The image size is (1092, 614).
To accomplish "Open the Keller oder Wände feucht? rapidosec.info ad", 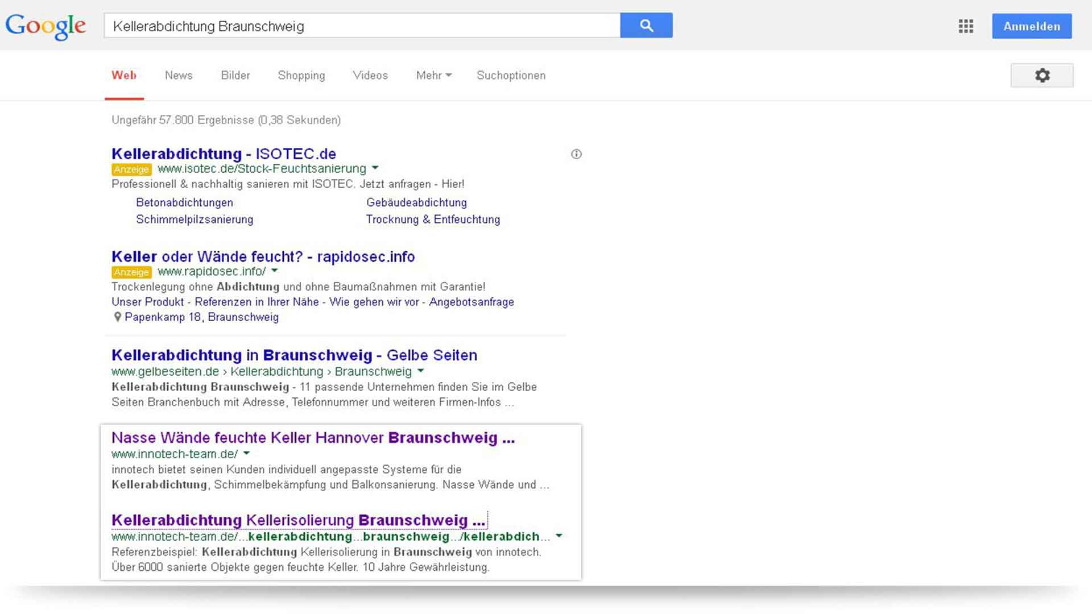I will (x=263, y=256).
